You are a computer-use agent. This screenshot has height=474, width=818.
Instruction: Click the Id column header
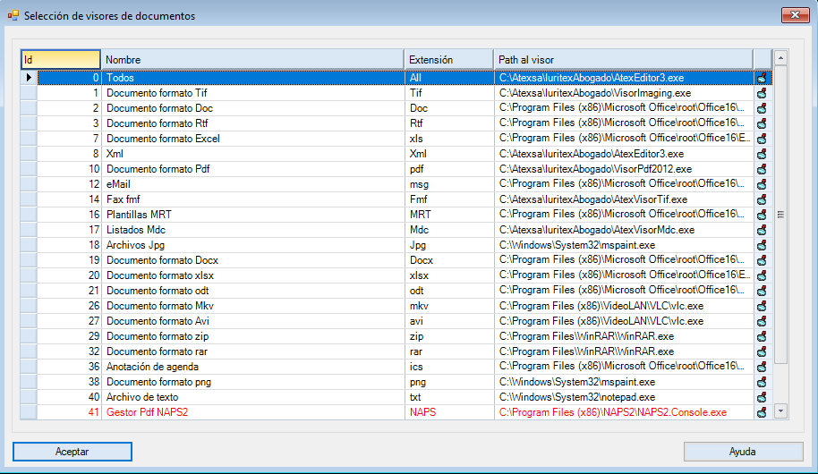61,59
